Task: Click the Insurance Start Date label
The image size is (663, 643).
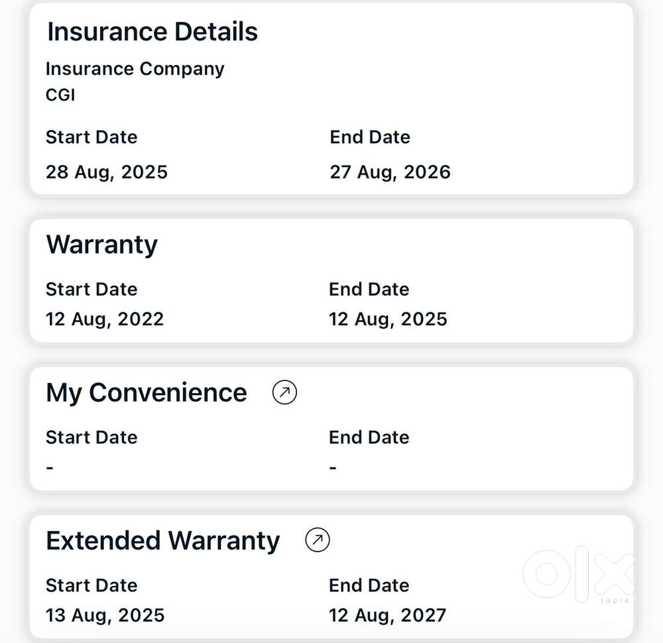Action: tap(91, 137)
